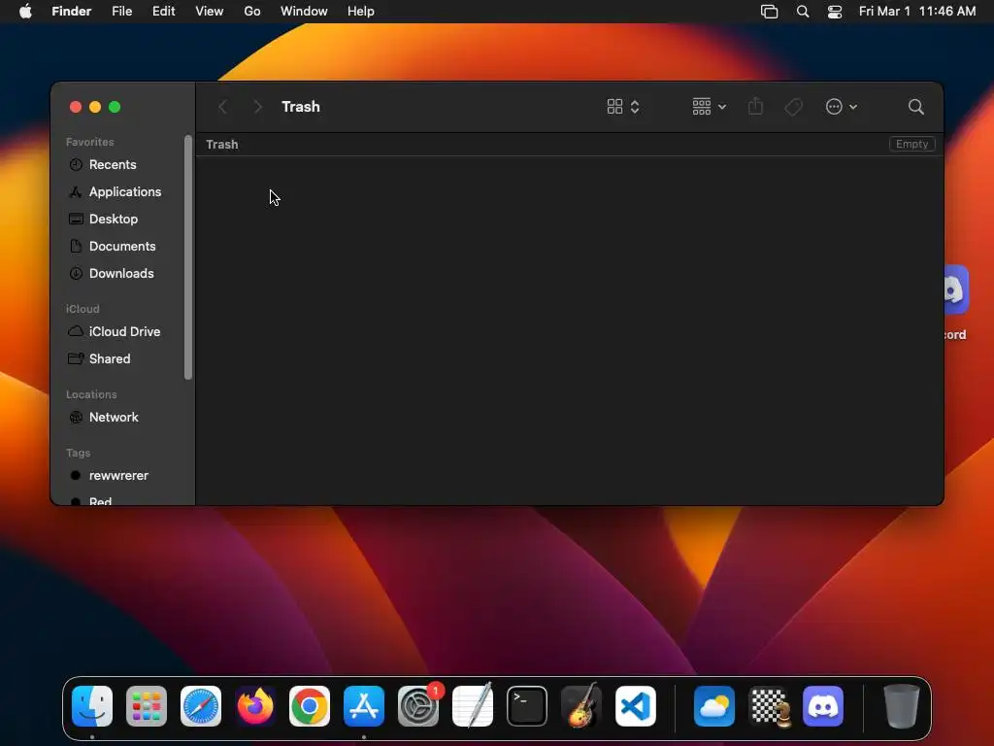The width and height of the screenshot is (994, 746).
Task: Open the Window menu
Action: (304, 12)
